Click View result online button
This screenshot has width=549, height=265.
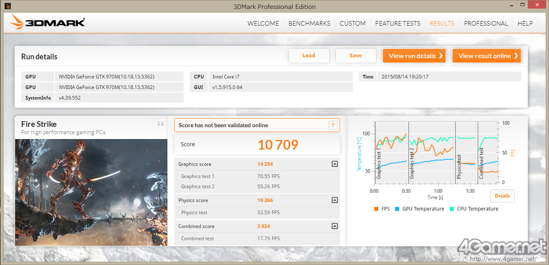[486, 56]
